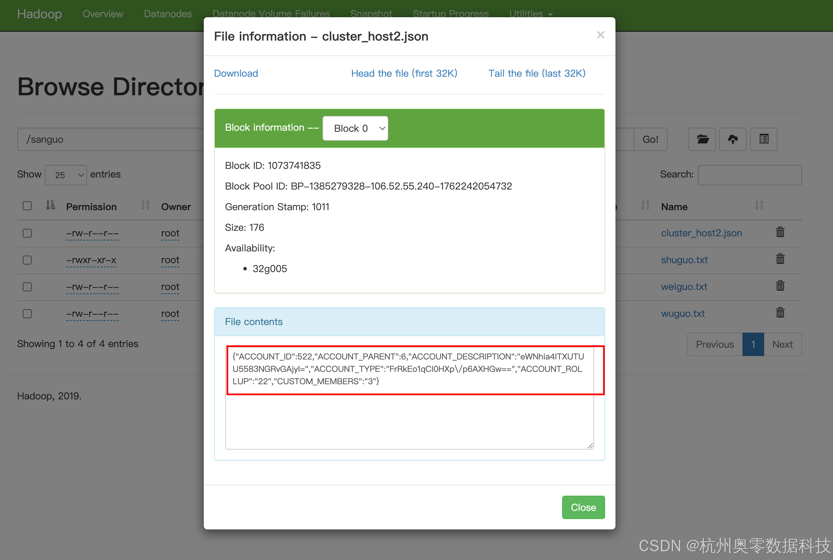833x560 pixels.
Task: Click the cut and paste list icon
Action: pyautogui.click(x=764, y=139)
